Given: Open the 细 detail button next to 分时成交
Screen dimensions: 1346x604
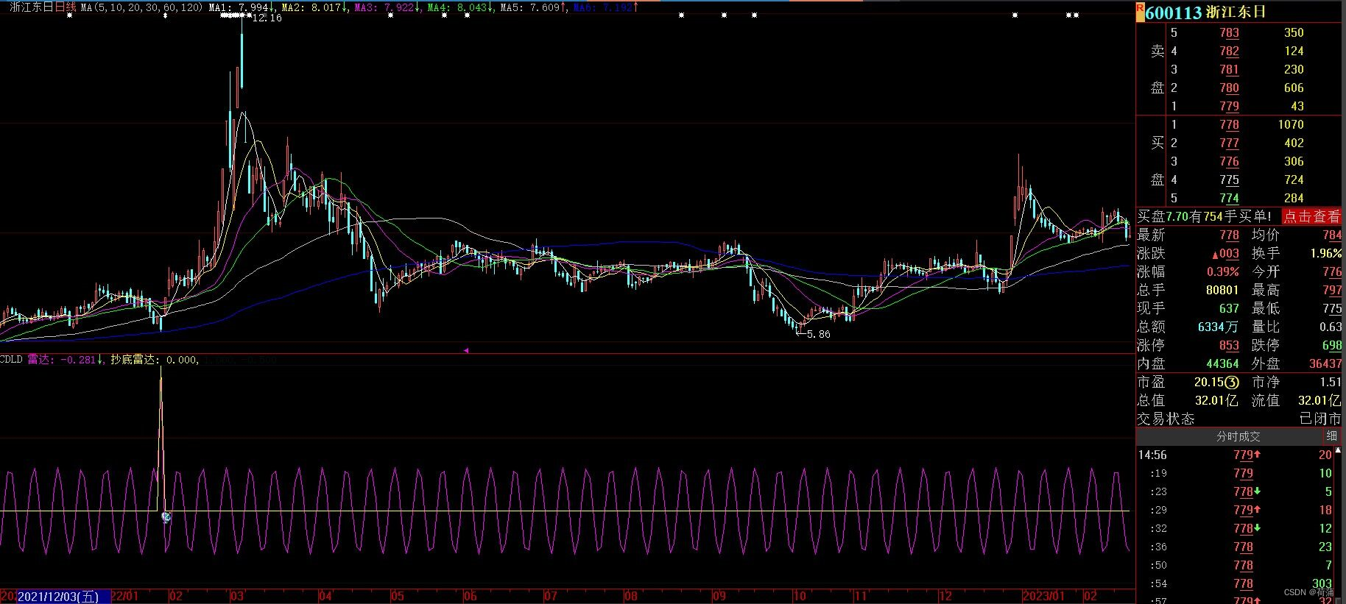Looking at the screenshot, I should [1331, 436].
